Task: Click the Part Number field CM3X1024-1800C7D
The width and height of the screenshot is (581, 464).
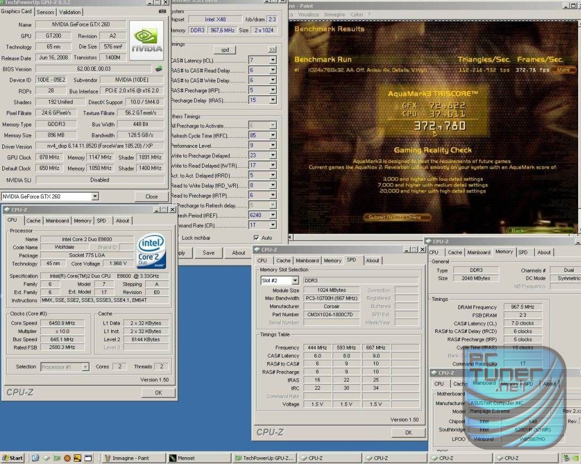Action: click(331, 314)
